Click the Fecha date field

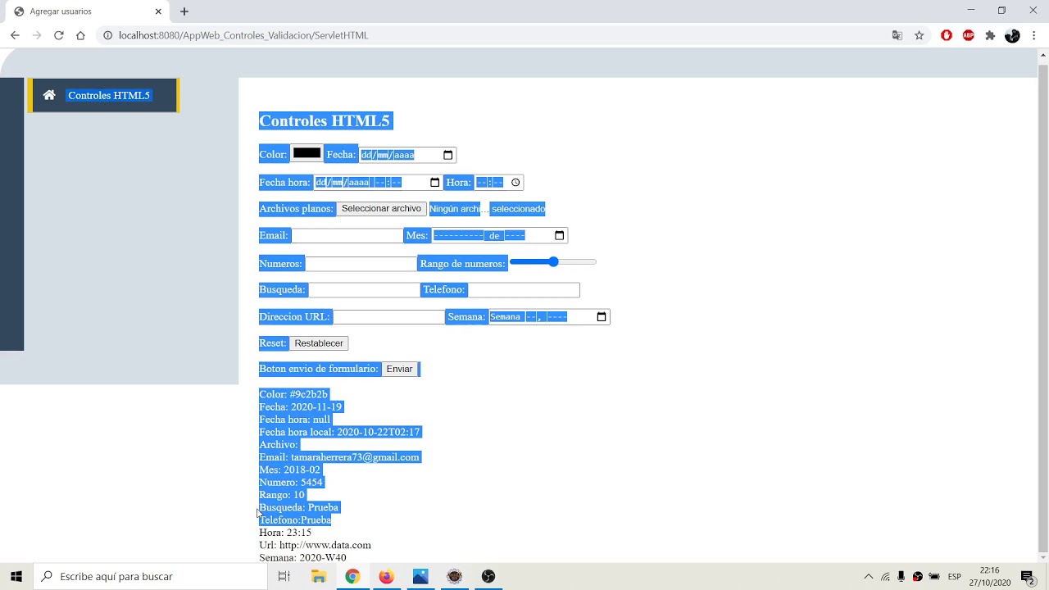407,155
